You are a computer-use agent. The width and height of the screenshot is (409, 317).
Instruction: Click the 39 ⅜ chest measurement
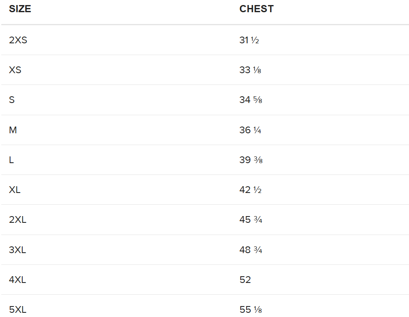click(x=251, y=160)
